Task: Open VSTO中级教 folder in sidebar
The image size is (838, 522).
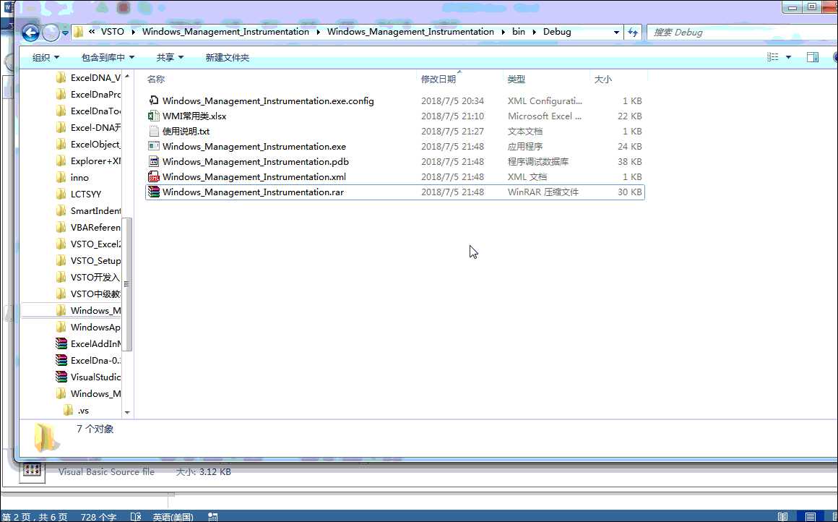Action: [89, 294]
